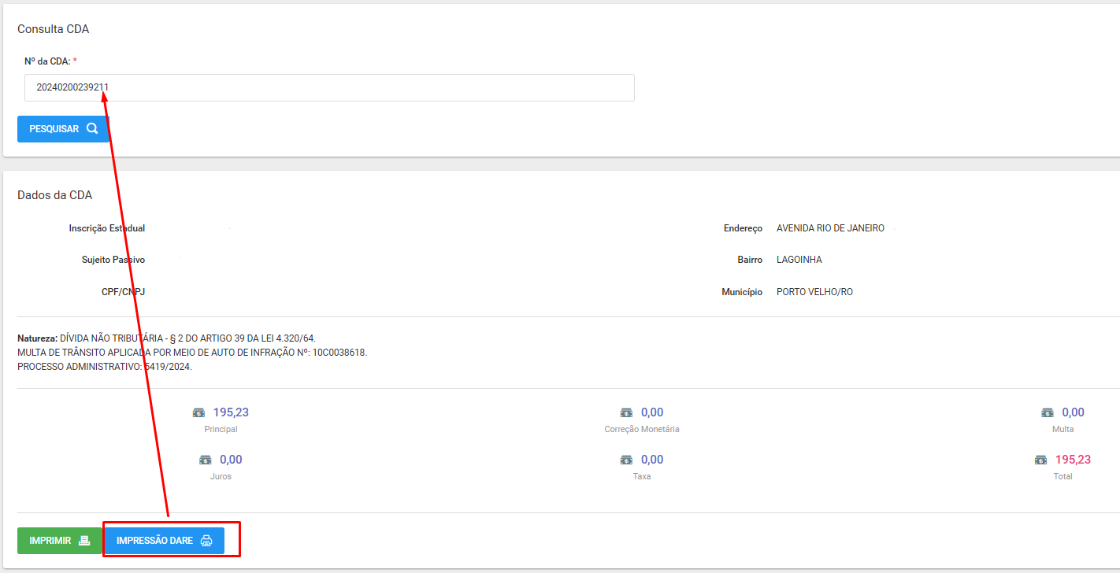Click the Principal amount 195,23

pyautogui.click(x=231, y=412)
